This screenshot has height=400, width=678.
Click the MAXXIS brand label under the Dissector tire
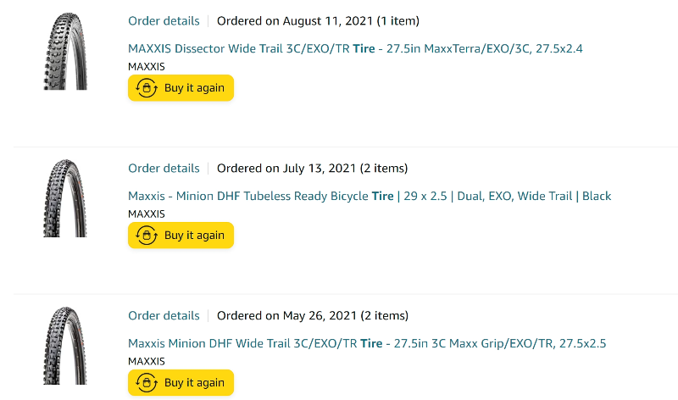pos(147,66)
